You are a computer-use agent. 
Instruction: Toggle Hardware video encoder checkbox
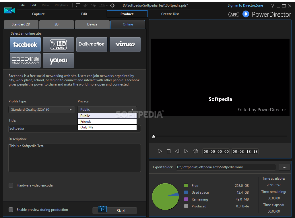[x=11, y=185]
